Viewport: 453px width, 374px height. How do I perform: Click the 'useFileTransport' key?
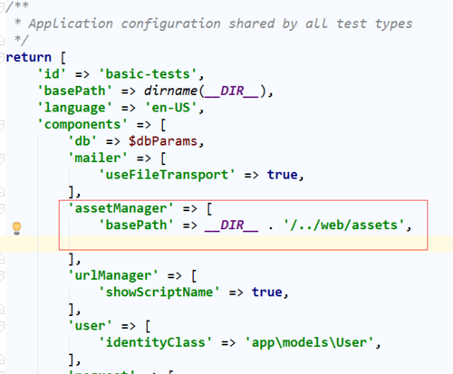coord(167,175)
